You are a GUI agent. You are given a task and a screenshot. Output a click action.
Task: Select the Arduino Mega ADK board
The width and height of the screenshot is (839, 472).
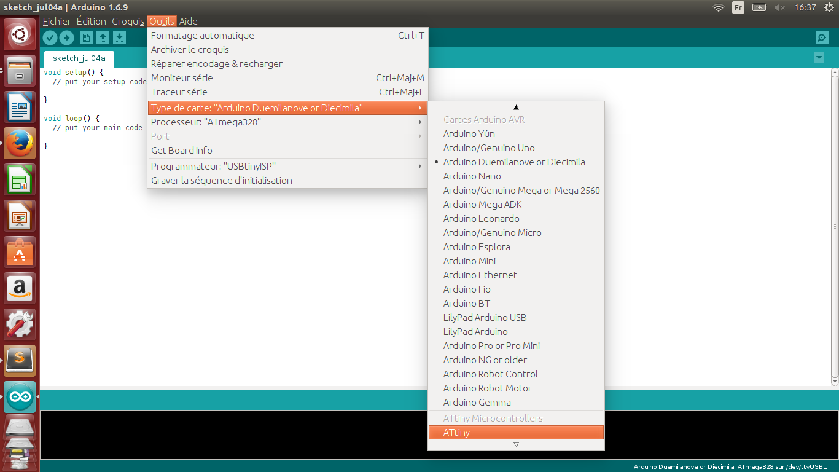[516, 205]
